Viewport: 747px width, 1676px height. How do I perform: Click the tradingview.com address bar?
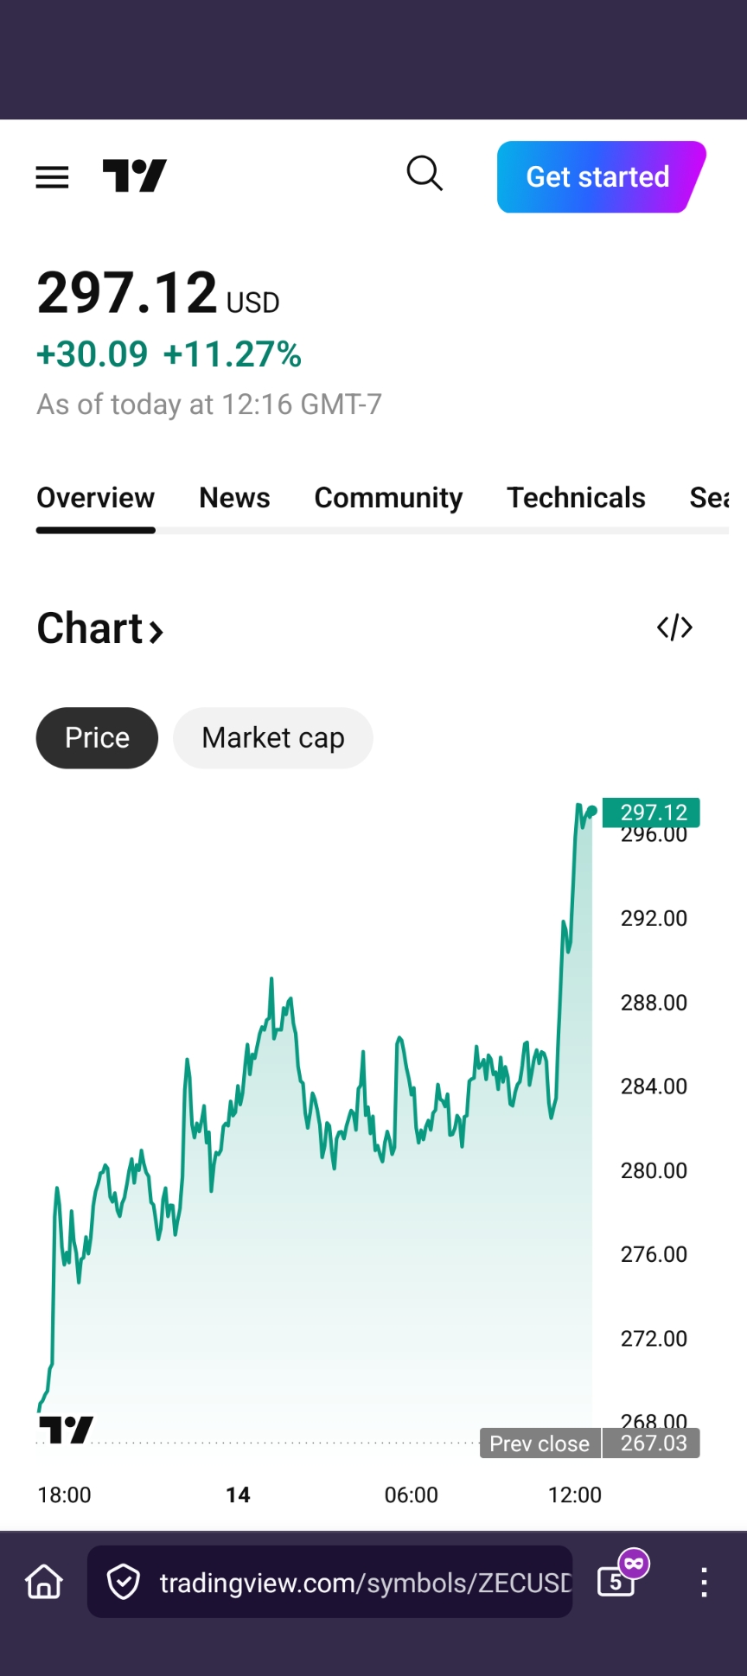point(363,1582)
